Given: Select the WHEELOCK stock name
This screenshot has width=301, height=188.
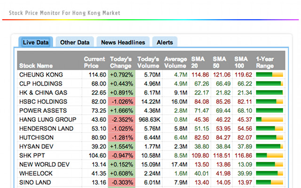Looking at the screenshot, I should coord(36,173).
